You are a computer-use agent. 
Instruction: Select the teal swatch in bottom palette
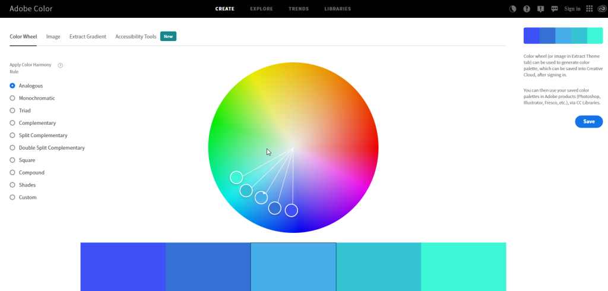tap(378, 267)
